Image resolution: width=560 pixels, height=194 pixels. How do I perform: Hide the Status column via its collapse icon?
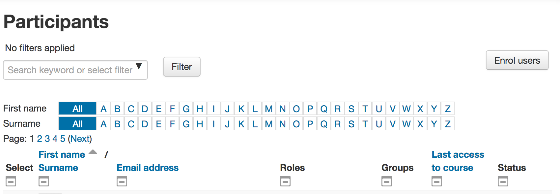point(503,181)
